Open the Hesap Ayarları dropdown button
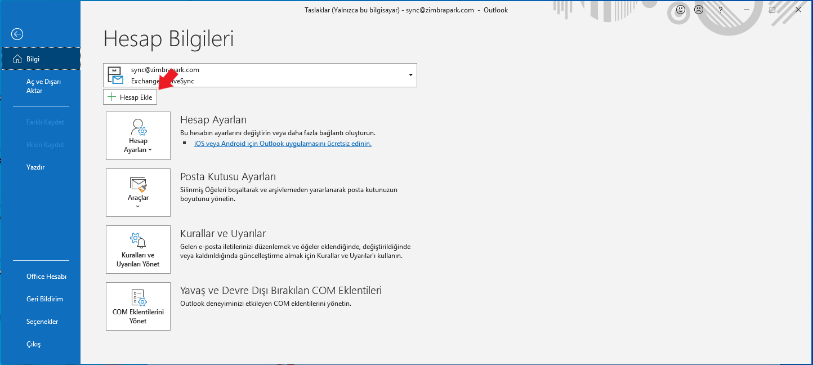 click(x=138, y=136)
